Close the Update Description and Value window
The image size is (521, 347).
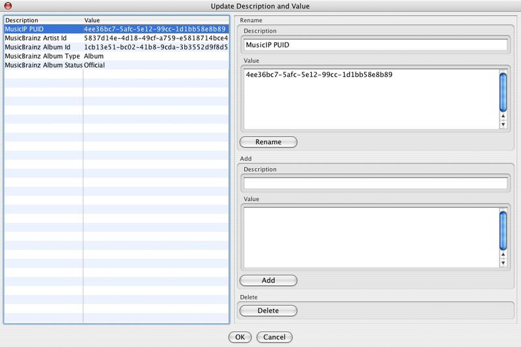[x=8, y=6]
